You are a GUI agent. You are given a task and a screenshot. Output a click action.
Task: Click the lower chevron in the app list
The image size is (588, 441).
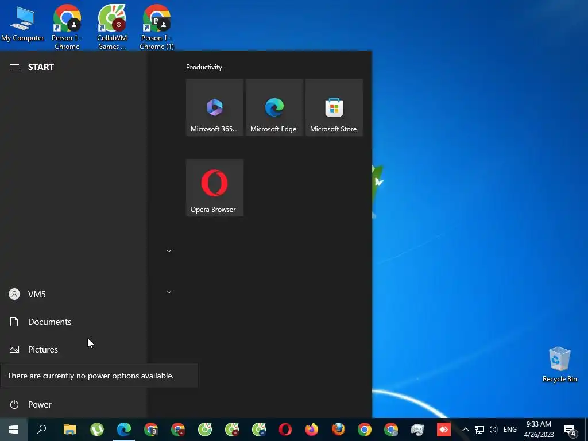tap(169, 292)
